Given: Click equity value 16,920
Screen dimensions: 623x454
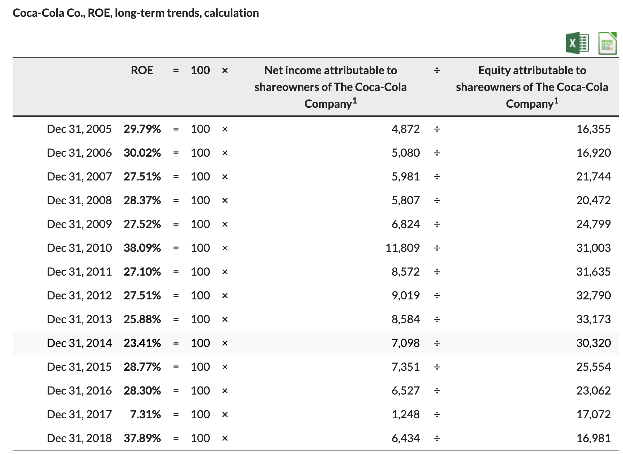Looking at the screenshot, I should click(594, 153).
